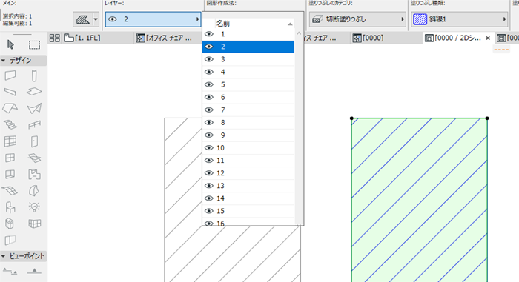Viewport: 519px width, 282px height.
Task: Choose the Skylight tool
Action: tap(34, 158)
